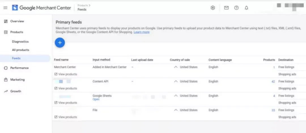Viewport: 306px width, 133px height.
Task: Click the Content language column header
Action: click(x=220, y=60)
